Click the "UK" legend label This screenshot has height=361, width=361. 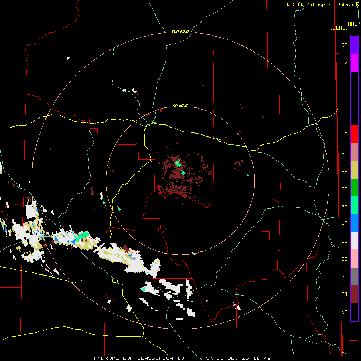344,63
